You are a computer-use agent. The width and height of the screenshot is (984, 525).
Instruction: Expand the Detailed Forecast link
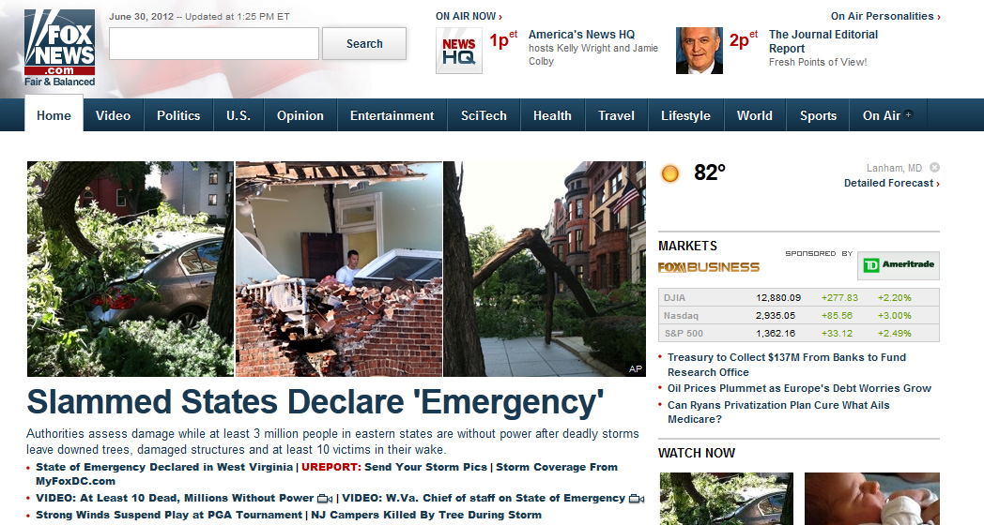[x=892, y=183]
